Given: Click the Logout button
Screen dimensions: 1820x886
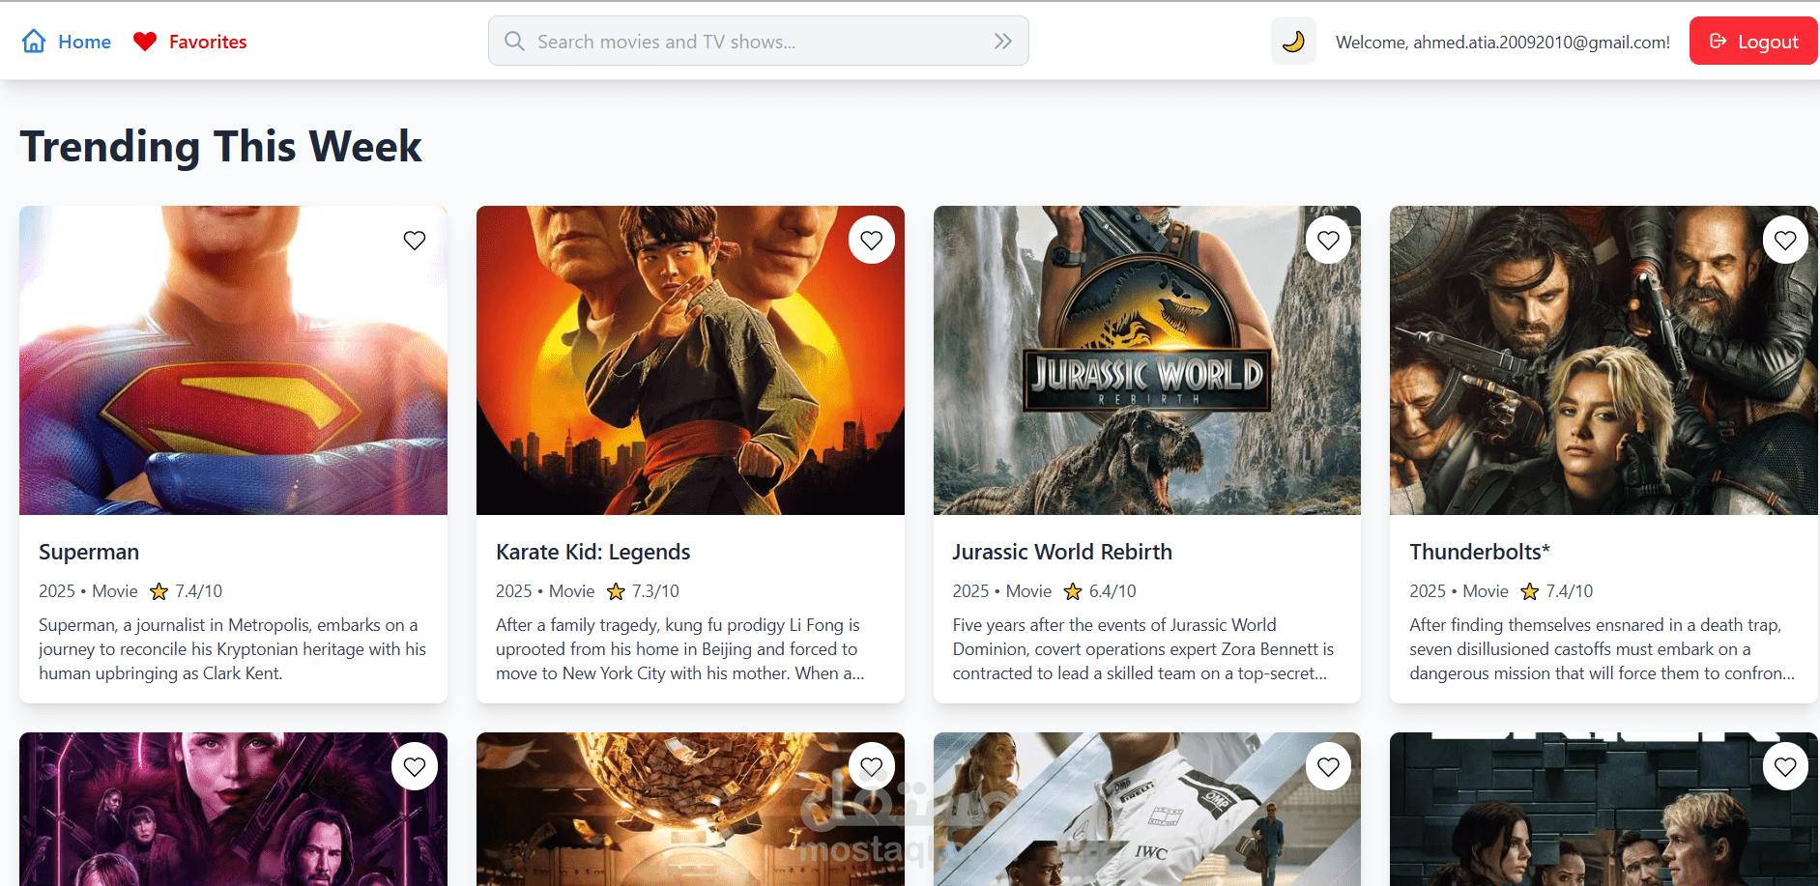Looking at the screenshot, I should 1753,42.
